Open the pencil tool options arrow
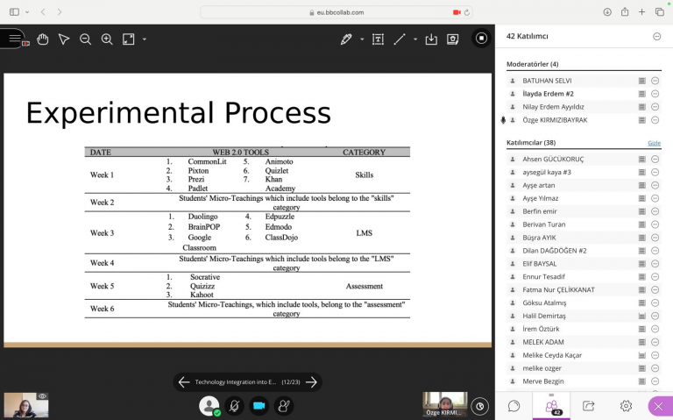 [x=362, y=39]
